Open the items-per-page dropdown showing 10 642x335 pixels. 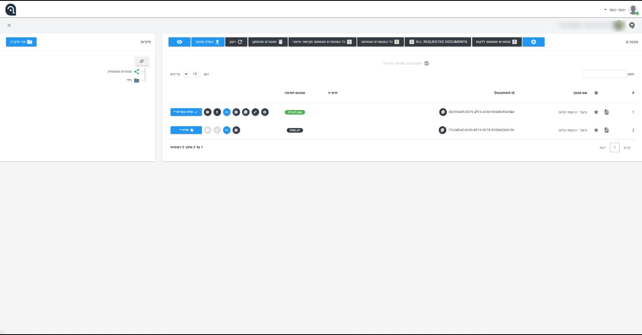click(x=192, y=74)
